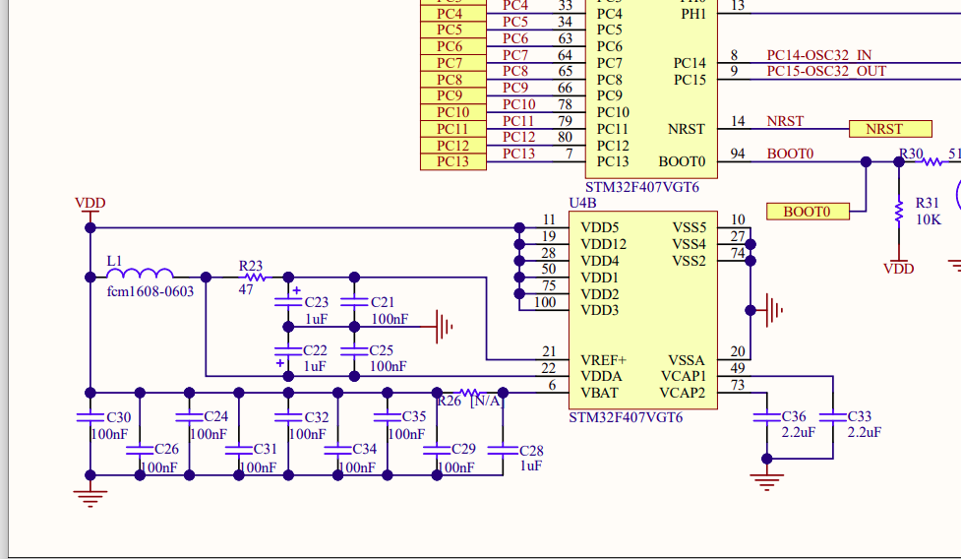This screenshot has width=961, height=559.
Task: Click the VSSA pin name
Action: tap(687, 360)
